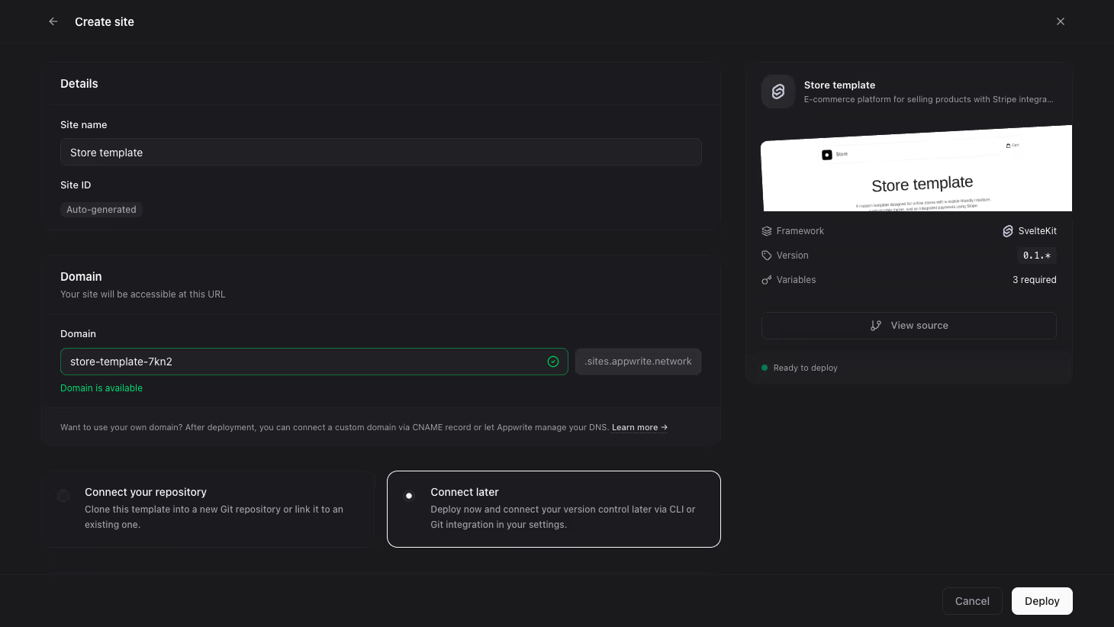Click the Version tag icon
The image size is (1114, 627).
coord(767,256)
